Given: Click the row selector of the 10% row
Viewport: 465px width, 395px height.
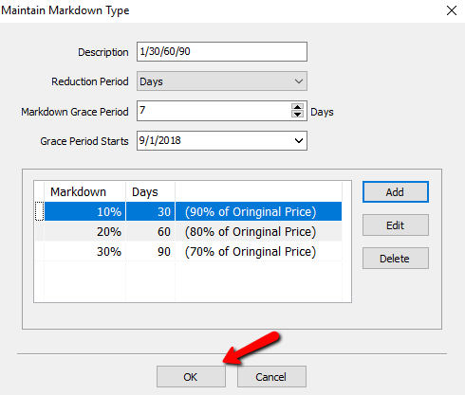Looking at the screenshot, I should click(39, 211).
